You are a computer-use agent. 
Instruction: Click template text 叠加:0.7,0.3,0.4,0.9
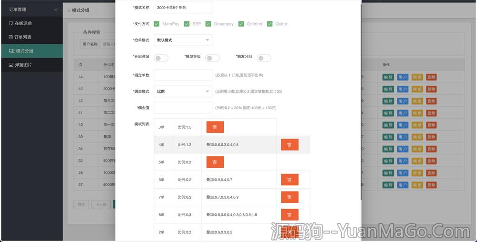click(222, 197)
